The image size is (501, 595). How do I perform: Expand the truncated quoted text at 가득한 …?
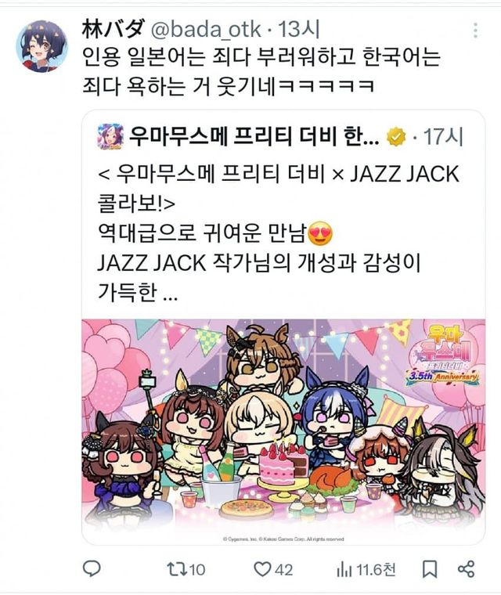pyautogui.click(x=138, y=291)
